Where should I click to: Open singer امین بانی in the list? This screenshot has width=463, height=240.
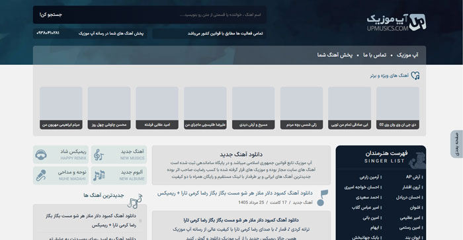[372, 218]
